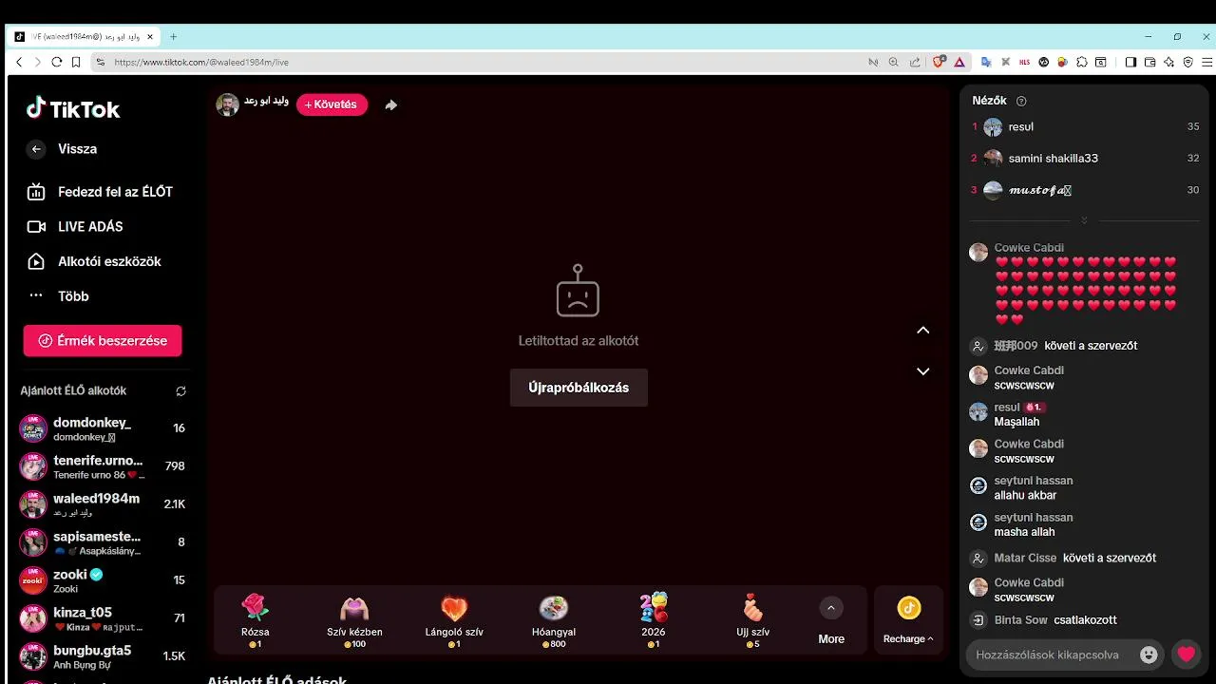The image size is (1216, 684).
Task: Click the browser back arrow
Action: coord(19,62)
